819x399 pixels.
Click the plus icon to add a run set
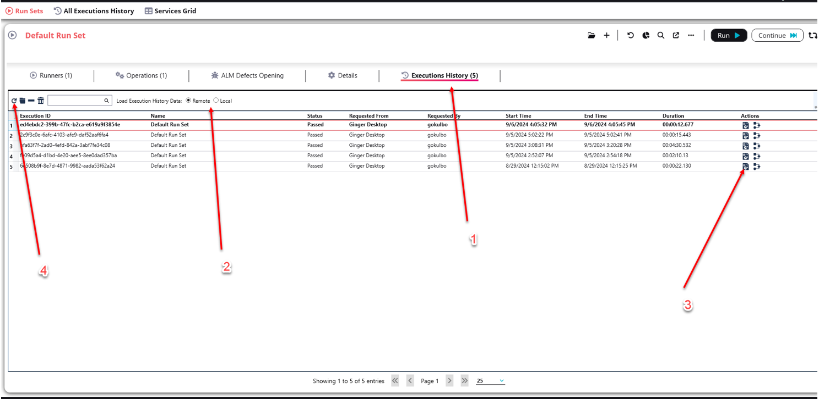pyautogui.click(x=606, y=35)
